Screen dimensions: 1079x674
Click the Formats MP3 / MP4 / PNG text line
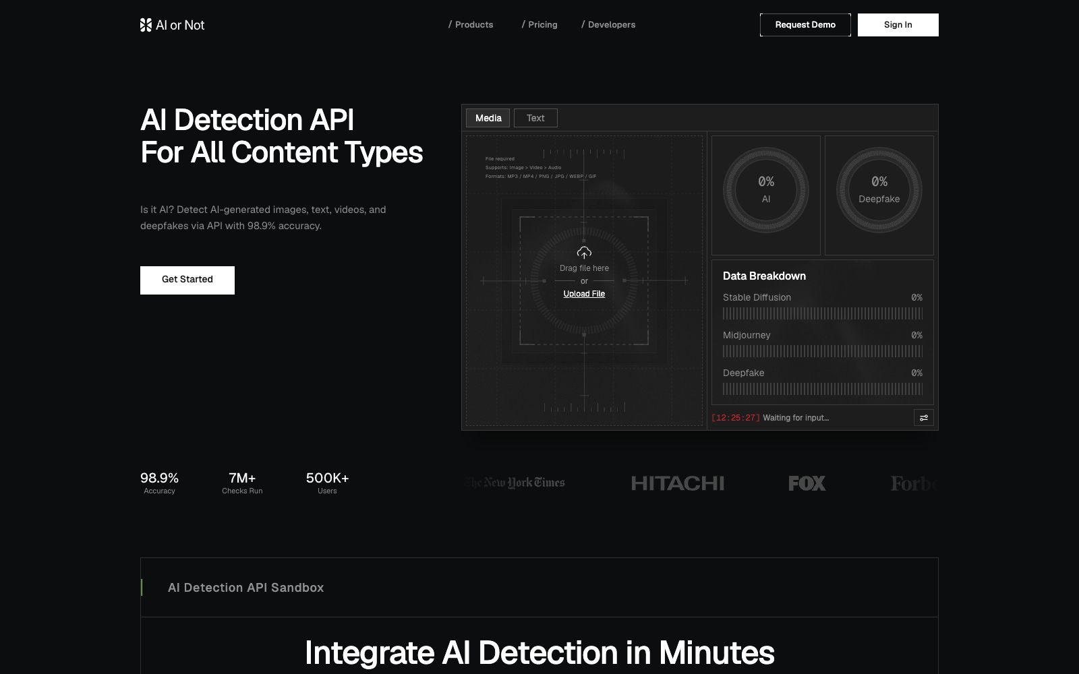(541, 177)
